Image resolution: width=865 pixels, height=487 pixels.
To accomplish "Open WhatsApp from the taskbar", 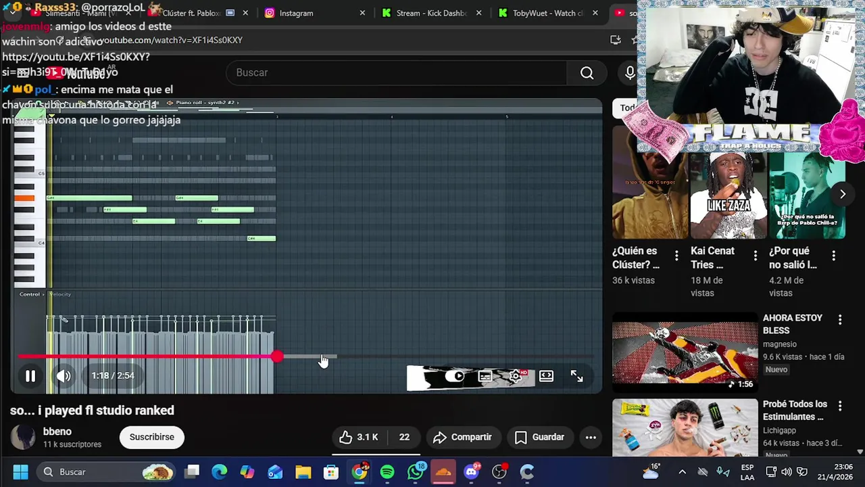I will [416, 472].
